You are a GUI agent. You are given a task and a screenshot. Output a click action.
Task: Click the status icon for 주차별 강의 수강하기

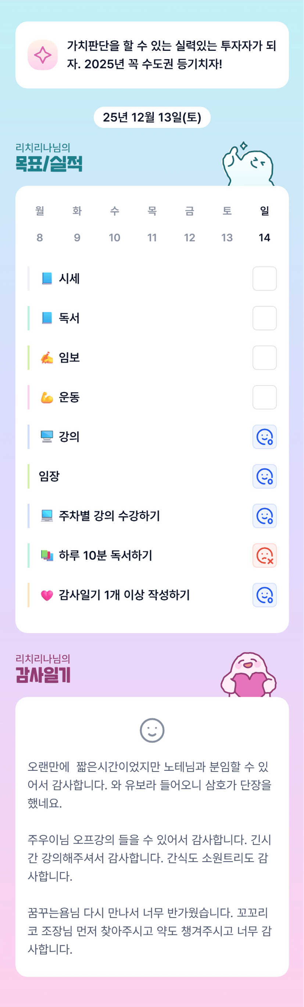pos(265,515)
